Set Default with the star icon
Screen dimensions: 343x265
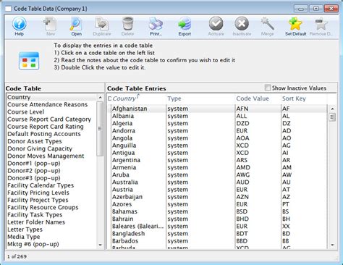click(295, 27)
